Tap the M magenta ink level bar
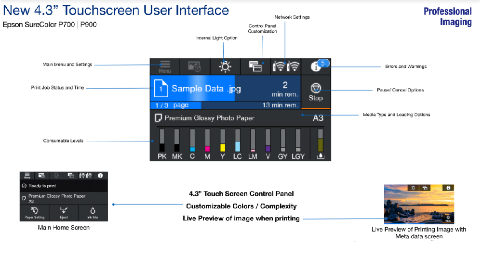Viewport: 482px width, 257px height. pos(207,140)
